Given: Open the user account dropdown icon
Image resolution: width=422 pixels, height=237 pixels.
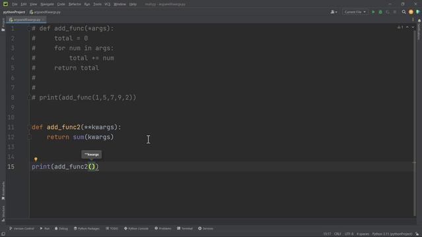Looking at the screenshot, I should [x=334, y=12].
